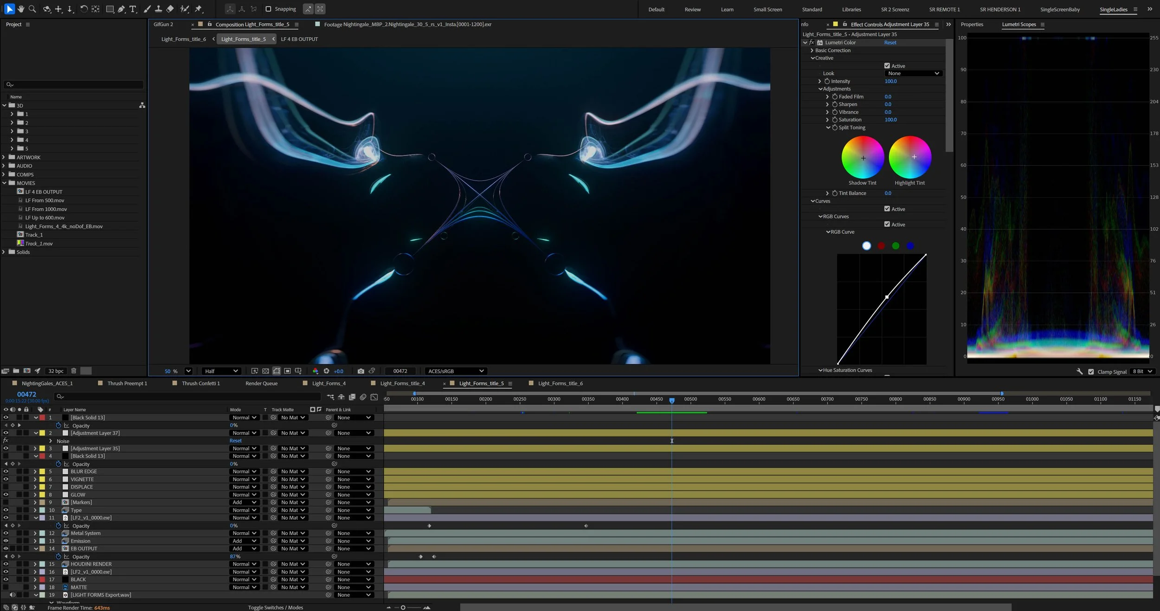Take snapshot with camera icon
The height and width of the screenshot is (611, 1160).
tap(361, 371)
